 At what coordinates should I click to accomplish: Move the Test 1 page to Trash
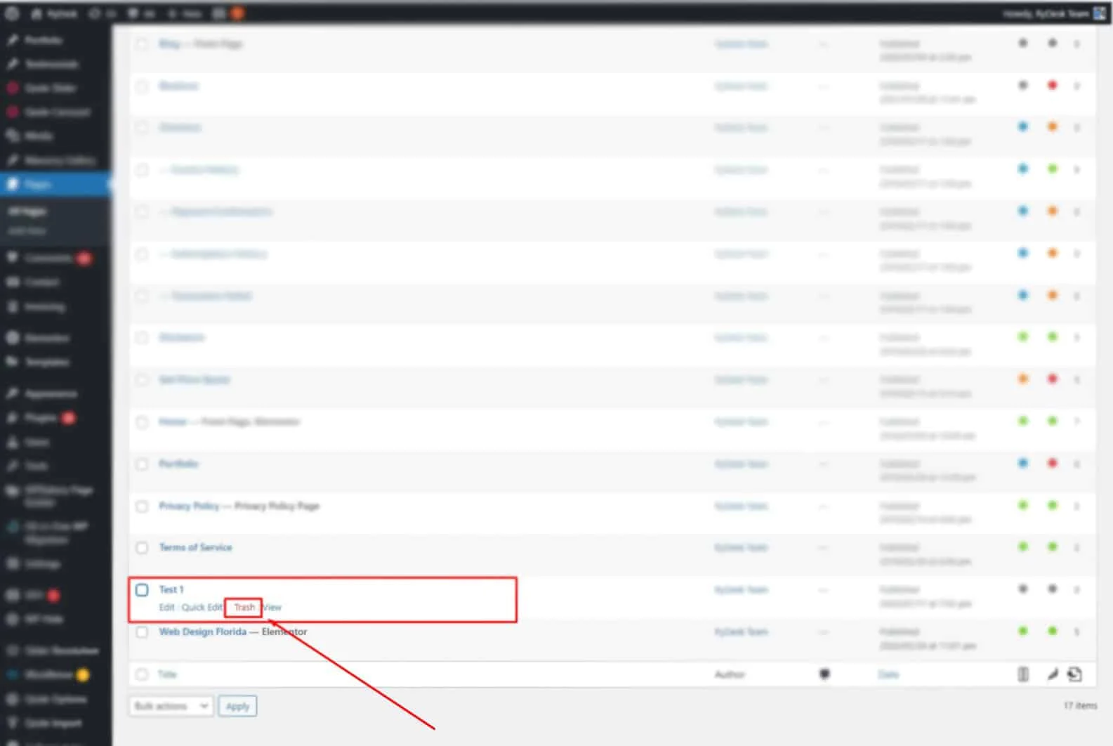(x=244, y=608)
